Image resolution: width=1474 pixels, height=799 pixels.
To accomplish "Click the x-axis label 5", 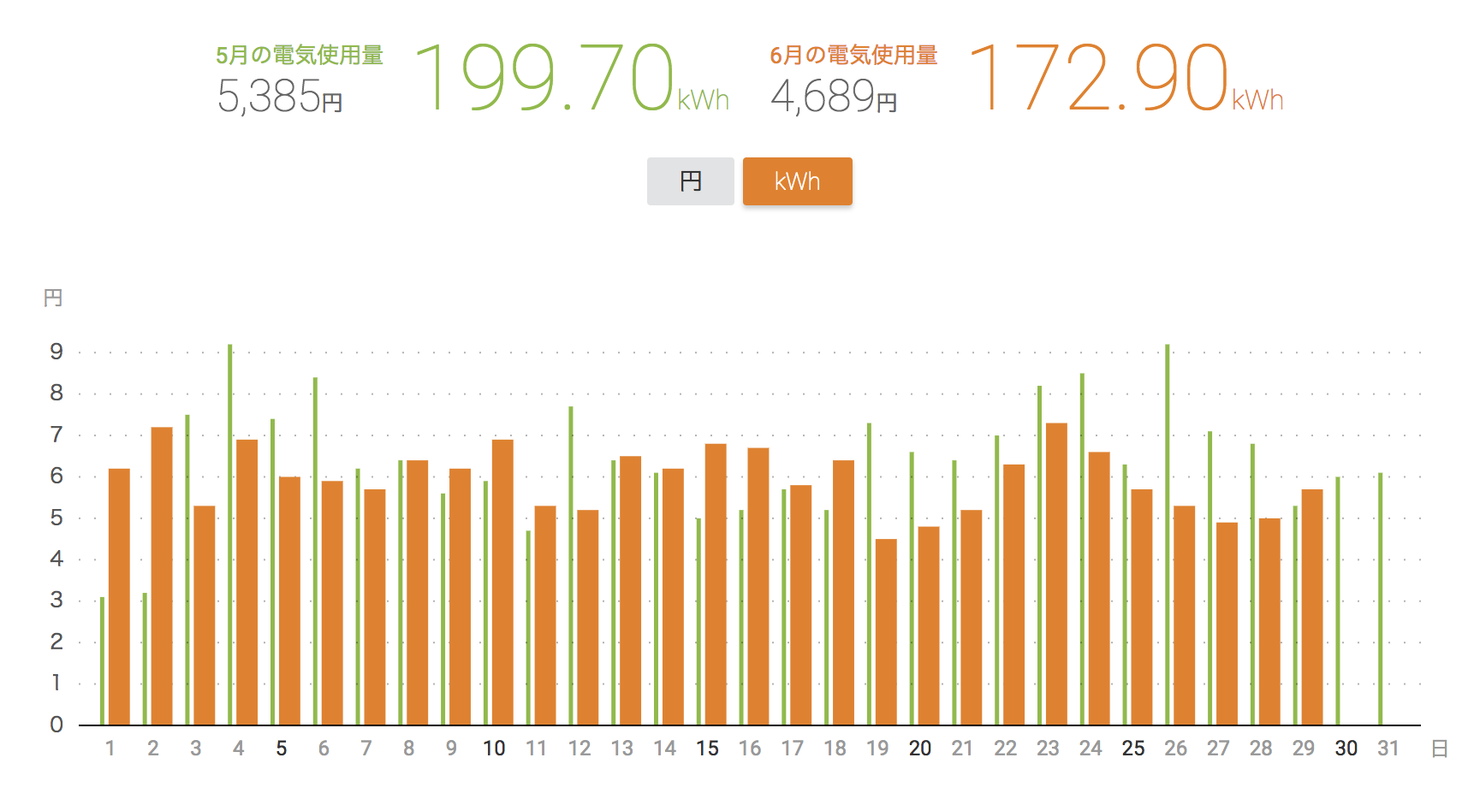I will click(281, 749).
